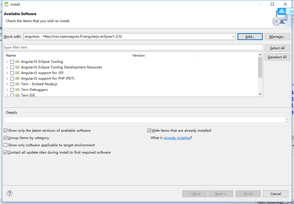294x204 pixels.
Task: Click the Add... button
Action: 250,37
